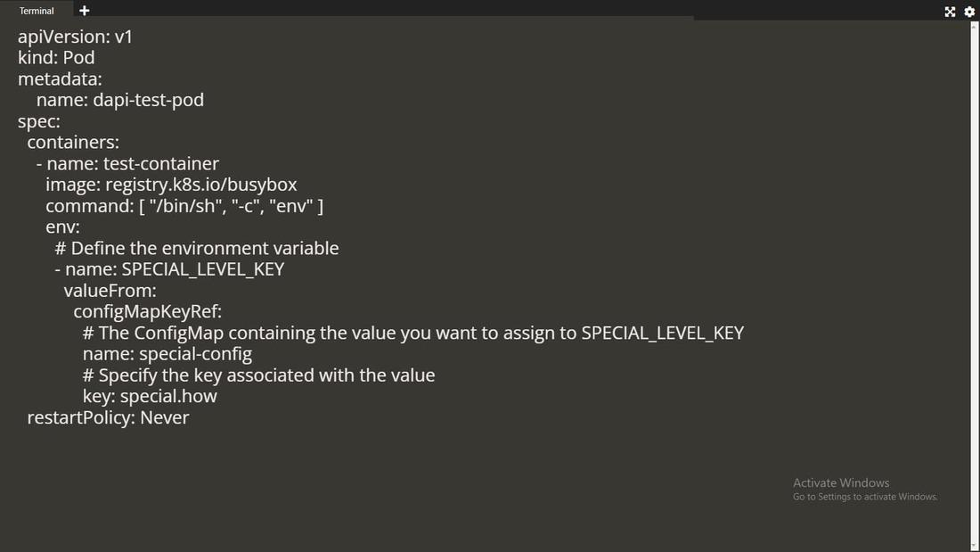Screen dimensions: 980x552
Task: Click the configMapKeyRef line
Action: point(147,311)
